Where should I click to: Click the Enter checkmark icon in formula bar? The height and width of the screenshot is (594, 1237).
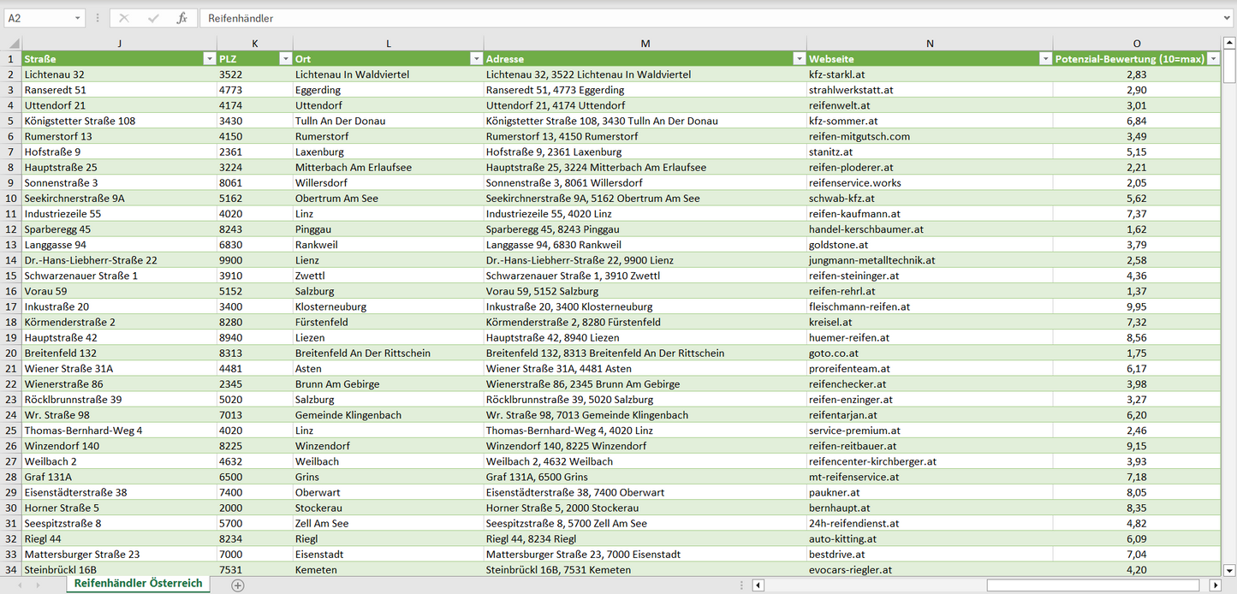[x=153, y=18]
